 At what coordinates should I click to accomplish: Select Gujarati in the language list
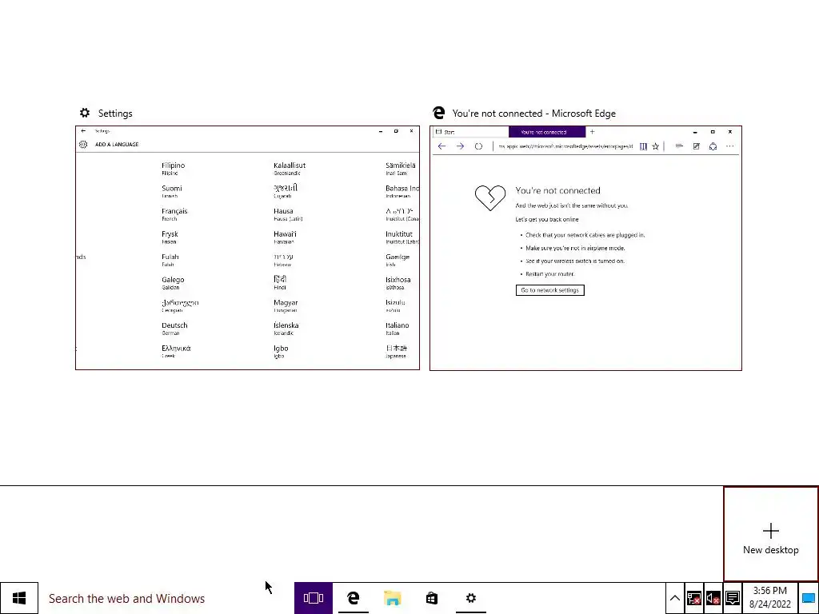[x=286, y=192]
